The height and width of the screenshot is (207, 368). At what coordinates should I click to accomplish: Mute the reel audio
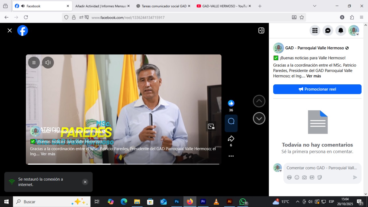[x=48, y=62]
